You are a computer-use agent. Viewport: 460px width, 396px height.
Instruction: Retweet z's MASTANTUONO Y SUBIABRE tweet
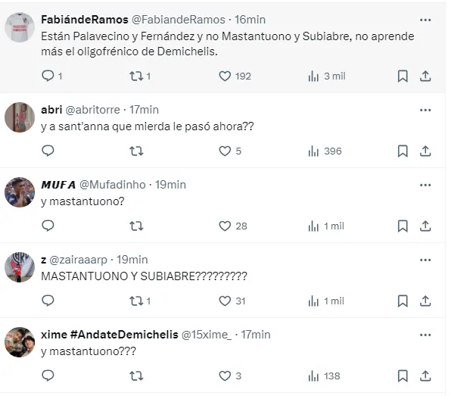(x=136, y=301)
